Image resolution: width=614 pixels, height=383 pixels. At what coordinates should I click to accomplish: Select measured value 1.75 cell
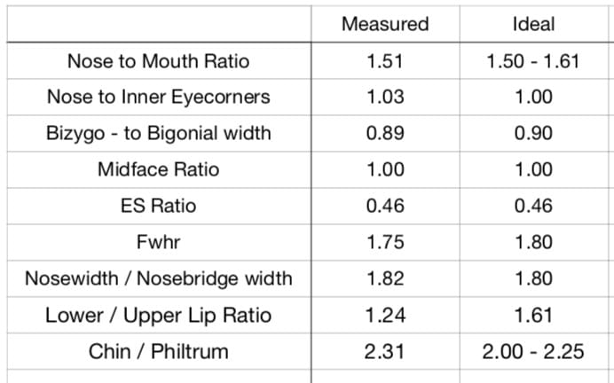tap(386, 243)
